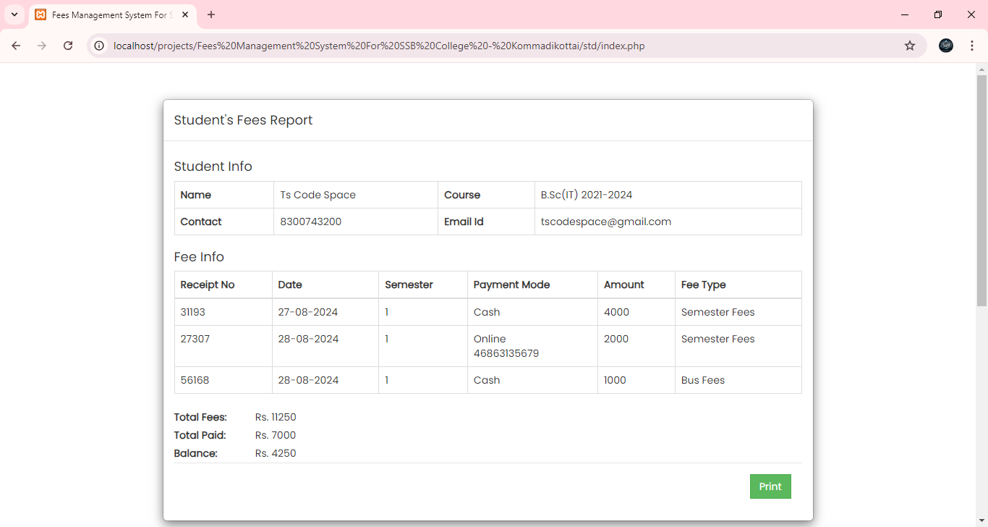Click the email tscodespace@gmail.com cell
This screenshot has height=527, width=988.
pyautogui.click(x=606, y=222)
